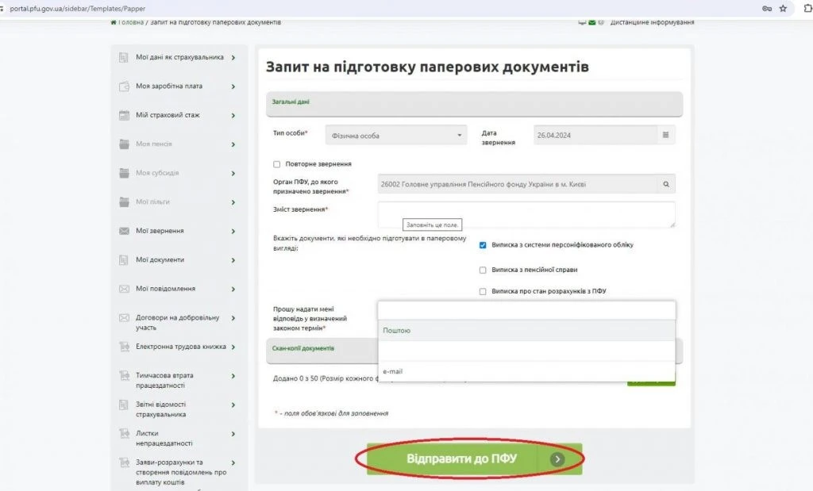Viewport: 813px width, 491px height.
Task: Click the envelope icon beside Мої звернення
Action: (124, 231)
